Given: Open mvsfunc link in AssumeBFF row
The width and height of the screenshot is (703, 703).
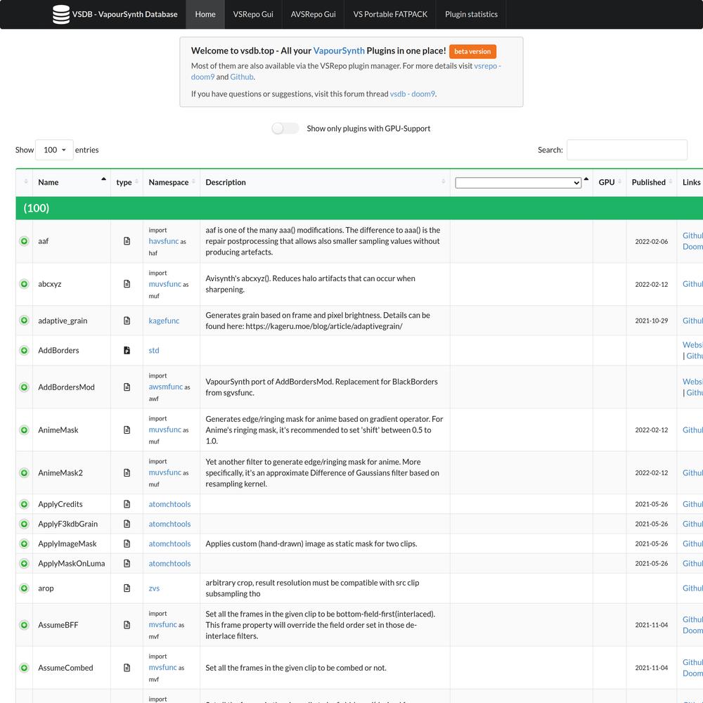Looking at the screenshot, I should 163,625.
